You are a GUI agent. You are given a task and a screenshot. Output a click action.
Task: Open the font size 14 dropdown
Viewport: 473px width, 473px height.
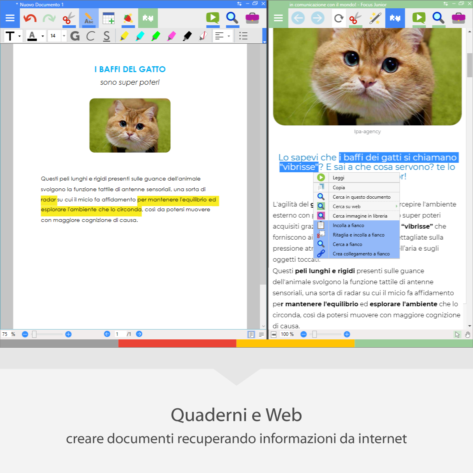coord(64,36)
